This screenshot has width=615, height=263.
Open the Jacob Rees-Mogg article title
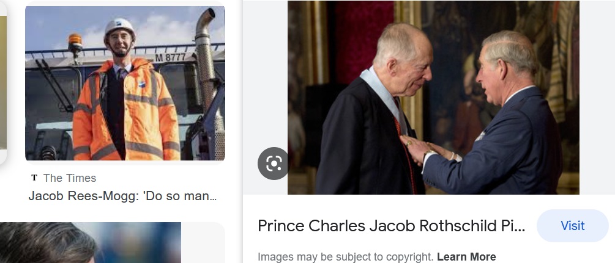pyautogui.click(x=122, y=196)
